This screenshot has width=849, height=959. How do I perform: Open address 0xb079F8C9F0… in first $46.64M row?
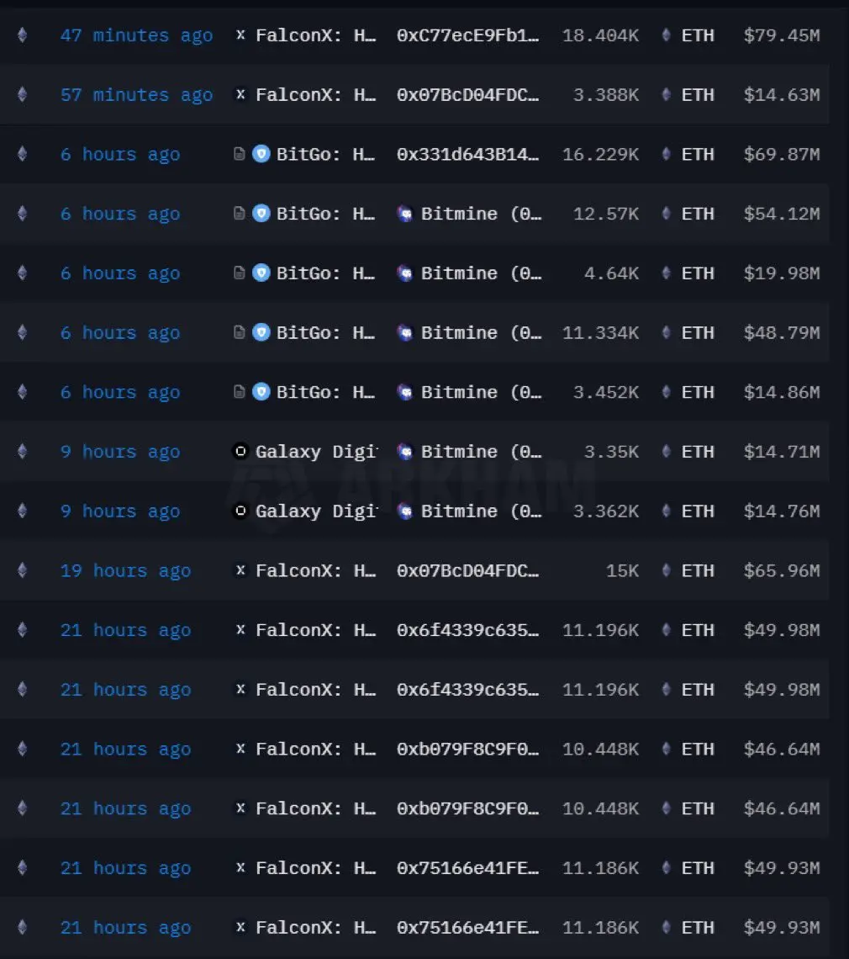click(467, 749)
